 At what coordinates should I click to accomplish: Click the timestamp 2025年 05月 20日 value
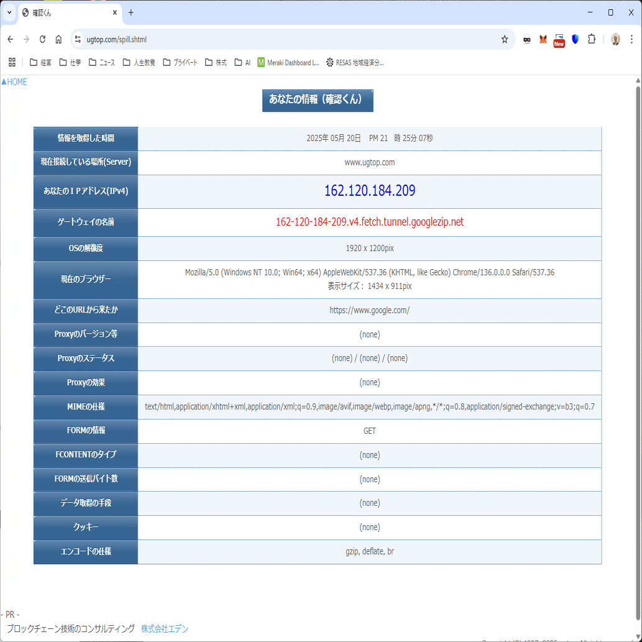[x=370, y=139]
